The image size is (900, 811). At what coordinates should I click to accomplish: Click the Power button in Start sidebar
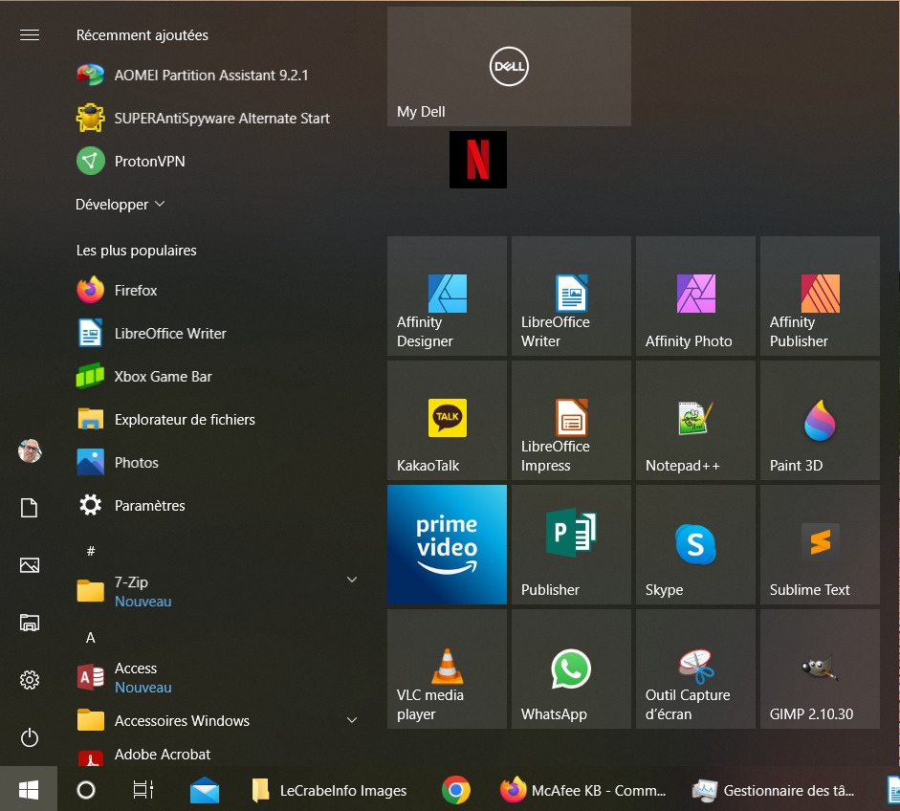pos(30,737)
